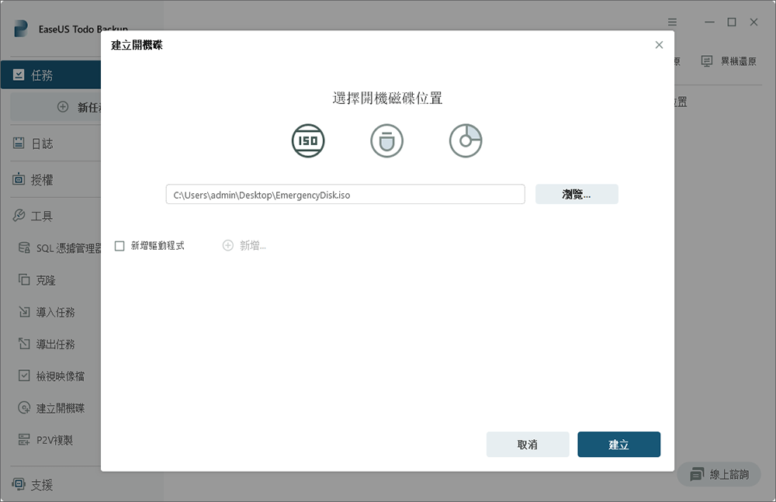Image resolution: width=776 pixels, height=502 pixels.
Task: Select 導出任務 export task
Action: tap(56, 344)
